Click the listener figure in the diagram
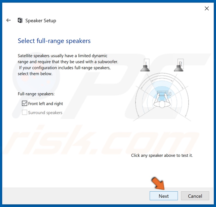 (x=162, y=102)
